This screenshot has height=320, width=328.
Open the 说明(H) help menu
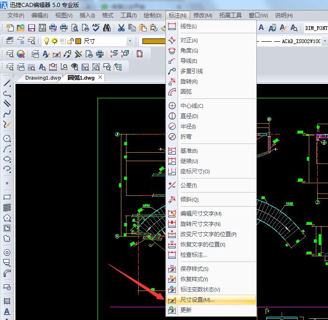(x=283, y=15)
